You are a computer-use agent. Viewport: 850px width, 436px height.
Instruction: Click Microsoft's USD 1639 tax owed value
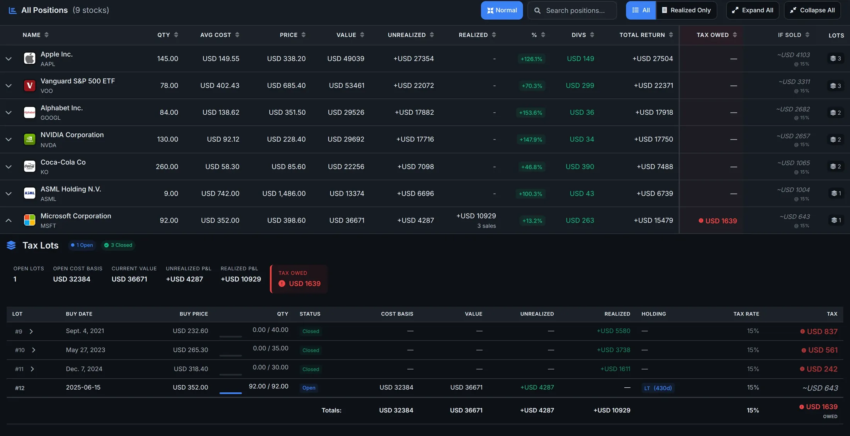coord(718,221)
